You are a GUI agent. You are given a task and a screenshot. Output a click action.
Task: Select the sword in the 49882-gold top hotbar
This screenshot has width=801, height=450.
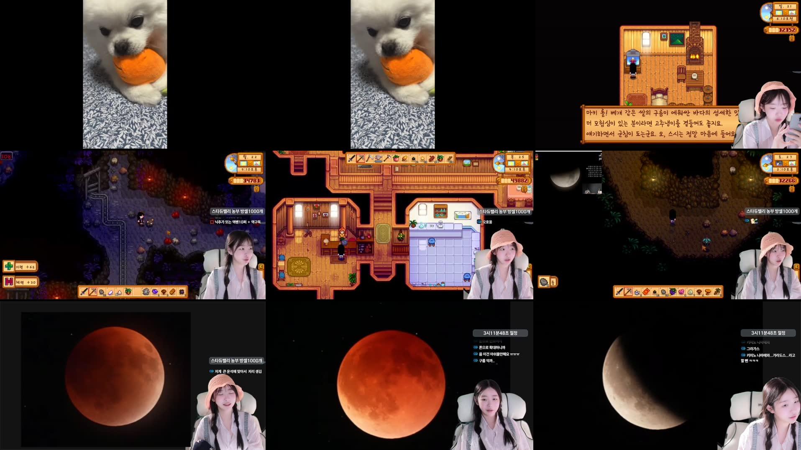point(352,158)
